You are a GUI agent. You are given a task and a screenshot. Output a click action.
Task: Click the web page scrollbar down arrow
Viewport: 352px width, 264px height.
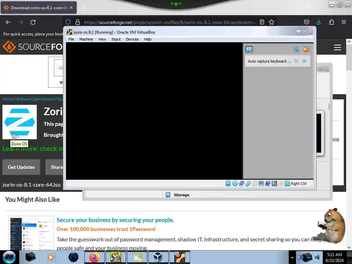[x=349, y=247]
